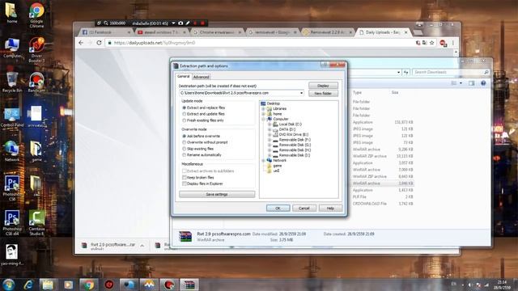Image resolution: width=518 pixels, height=291 pixels.
Task: Change Explorer view icon
Action: (454, 83)
